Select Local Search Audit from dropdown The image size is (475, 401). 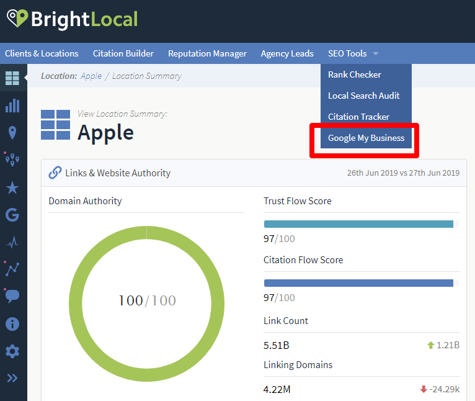coord(366,96)
